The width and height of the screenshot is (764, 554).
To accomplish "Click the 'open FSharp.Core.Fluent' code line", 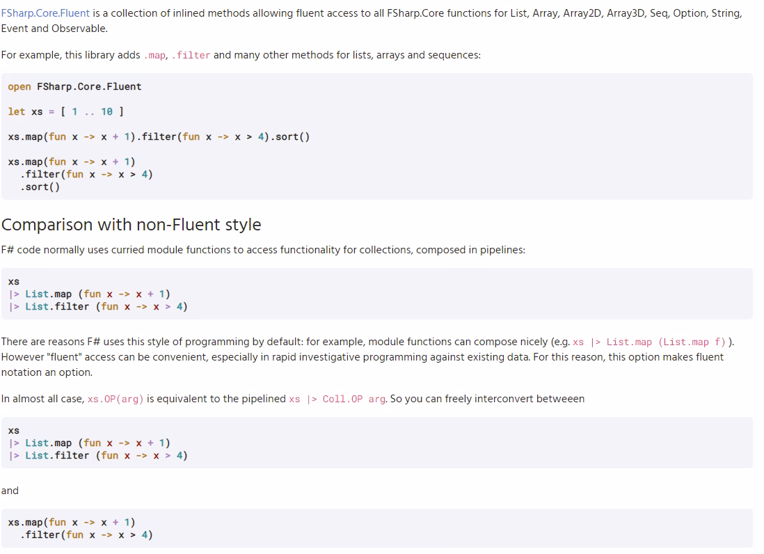I will click(x=74, y=87).
